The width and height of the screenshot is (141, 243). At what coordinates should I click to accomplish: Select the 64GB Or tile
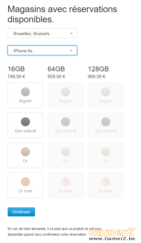click(66, 155)
